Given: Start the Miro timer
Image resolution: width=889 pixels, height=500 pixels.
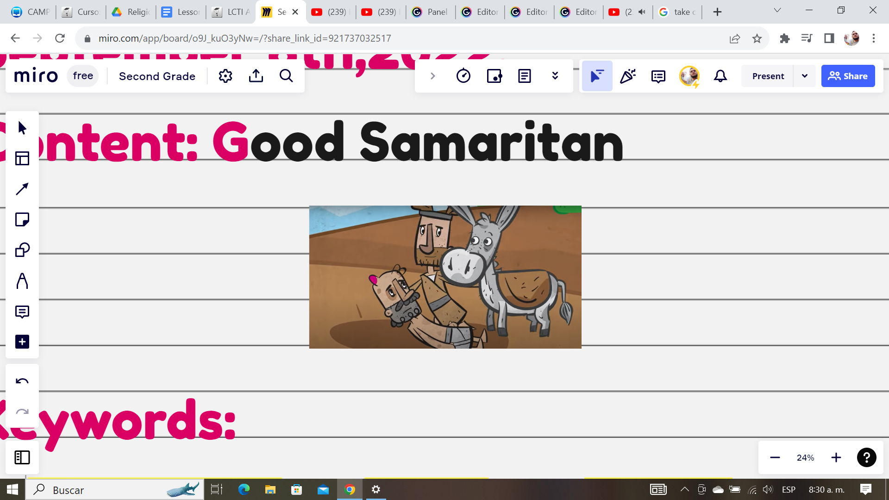Looking at the screenshot, I should tap(463, 75).
